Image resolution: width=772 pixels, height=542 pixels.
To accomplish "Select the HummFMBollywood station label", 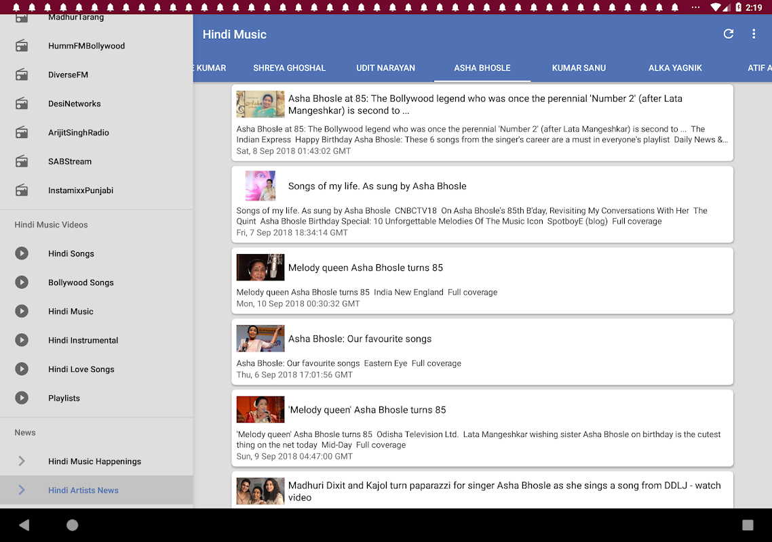I will coord(87,46).
